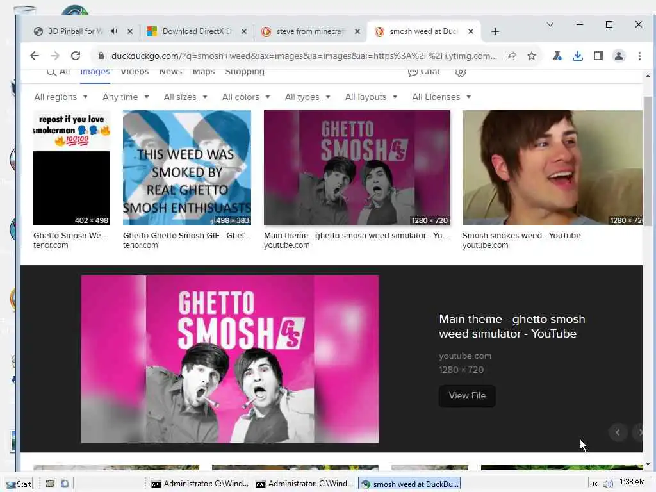Bookmark this page with the star icon
Image resolution: width=656 pixels, height=492 pixels.
[x=531, y=56]
